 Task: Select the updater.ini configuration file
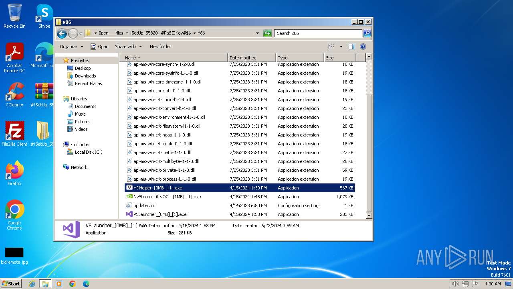pos(240,206)
